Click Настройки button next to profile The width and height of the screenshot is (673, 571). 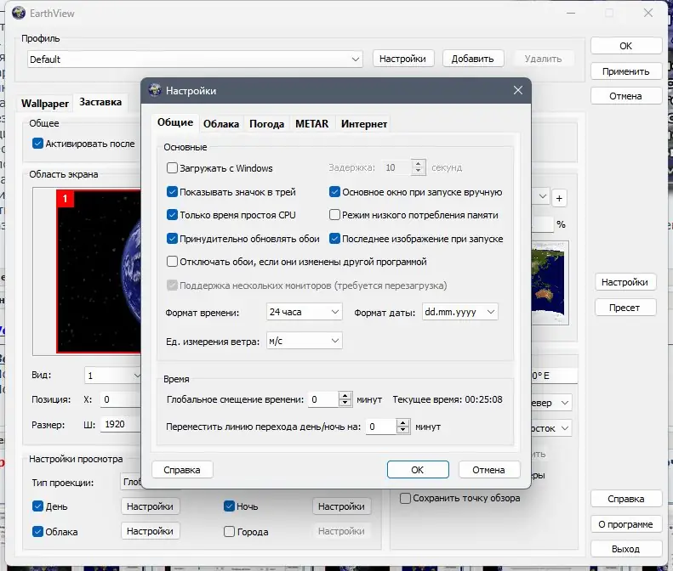tap(403, 59)
